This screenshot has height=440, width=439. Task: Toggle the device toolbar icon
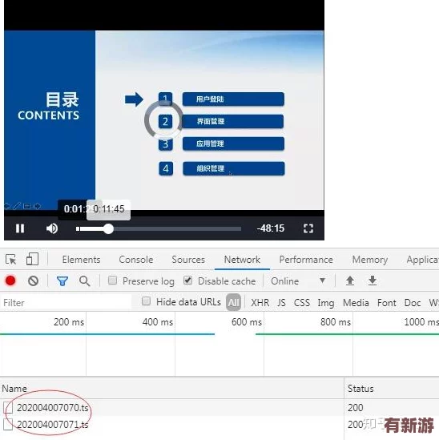tap(32, 259)
